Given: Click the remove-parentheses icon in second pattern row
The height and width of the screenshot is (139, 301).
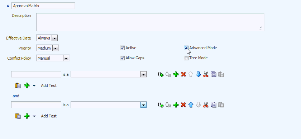Looking at the screenshot, I should pyautogui.click(x=168, y=105).
